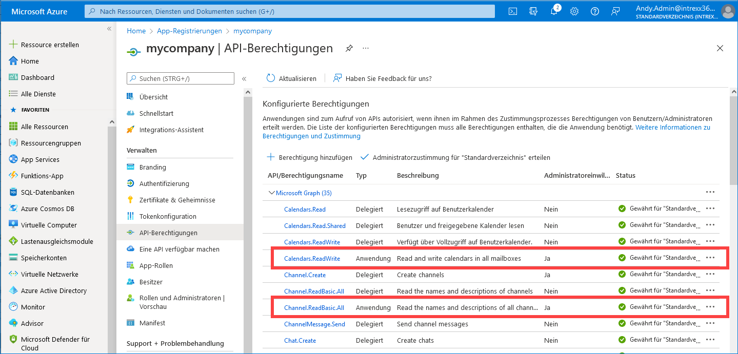This screenshot has height=354, width=738.
Task: Follow the Home breadcrumb link
Action: (x=136, y=31)
